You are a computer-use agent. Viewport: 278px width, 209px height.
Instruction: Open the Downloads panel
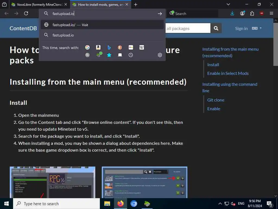click(232, 13)
